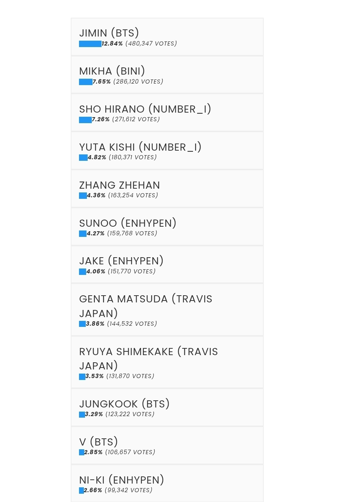Click the V (BTS) poll entry
Viewport: 345px width, 502px height.
[x=99, y=442]
